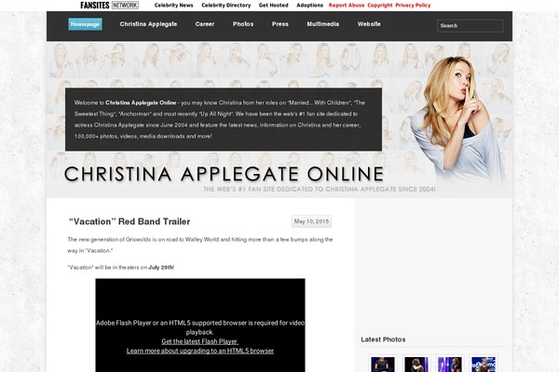Click Get Hosted in top bar
This screenshot has height=372, width=559.
pos(273,6)
